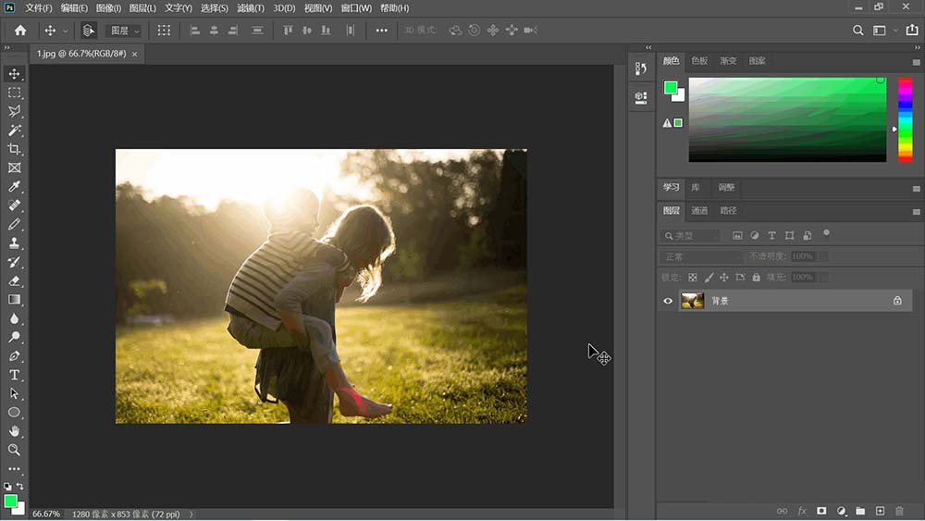Viewport: 925px width, 521px height.
Task: Toggle the layer filter switch on
Action: coord(826,233)
